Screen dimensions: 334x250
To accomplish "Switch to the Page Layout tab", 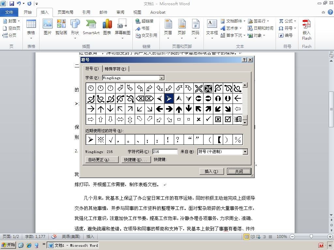I will point(65,12).
